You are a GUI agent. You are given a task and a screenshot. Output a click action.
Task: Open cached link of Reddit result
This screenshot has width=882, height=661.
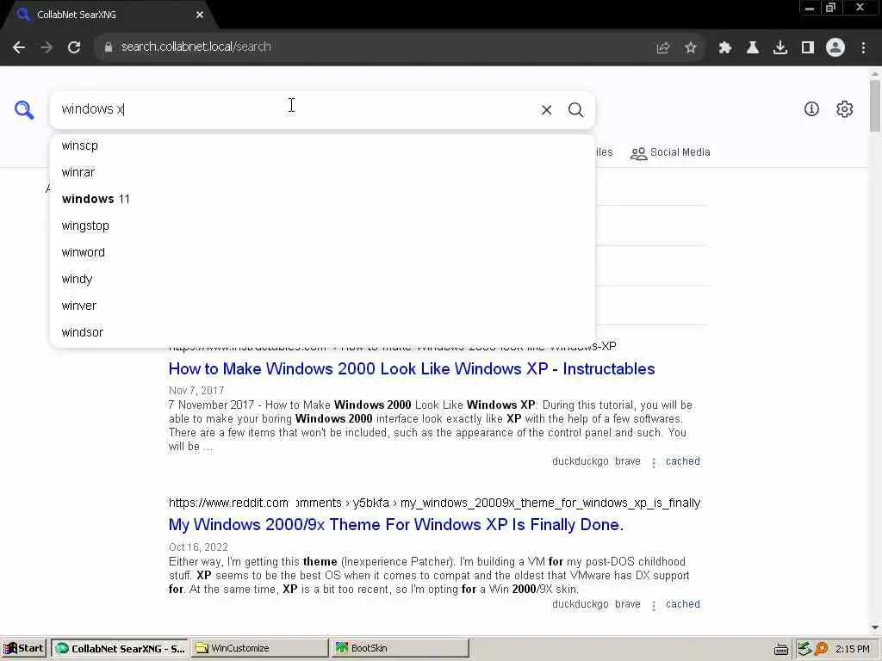click(x=683, y=604)
